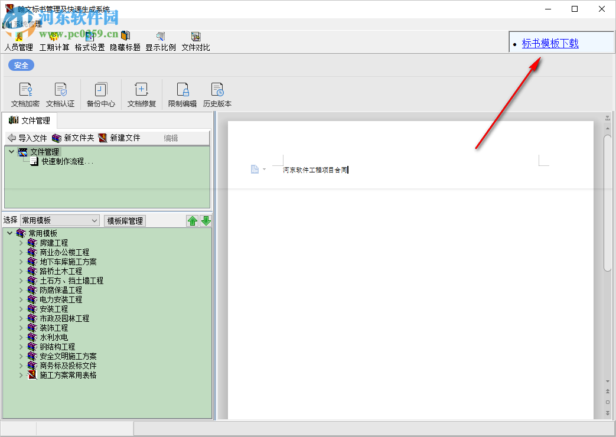The height and width of the screenshot is (437, 616).
Task: Open 工期计算 schedule calculator
Action: pos(54,43)
